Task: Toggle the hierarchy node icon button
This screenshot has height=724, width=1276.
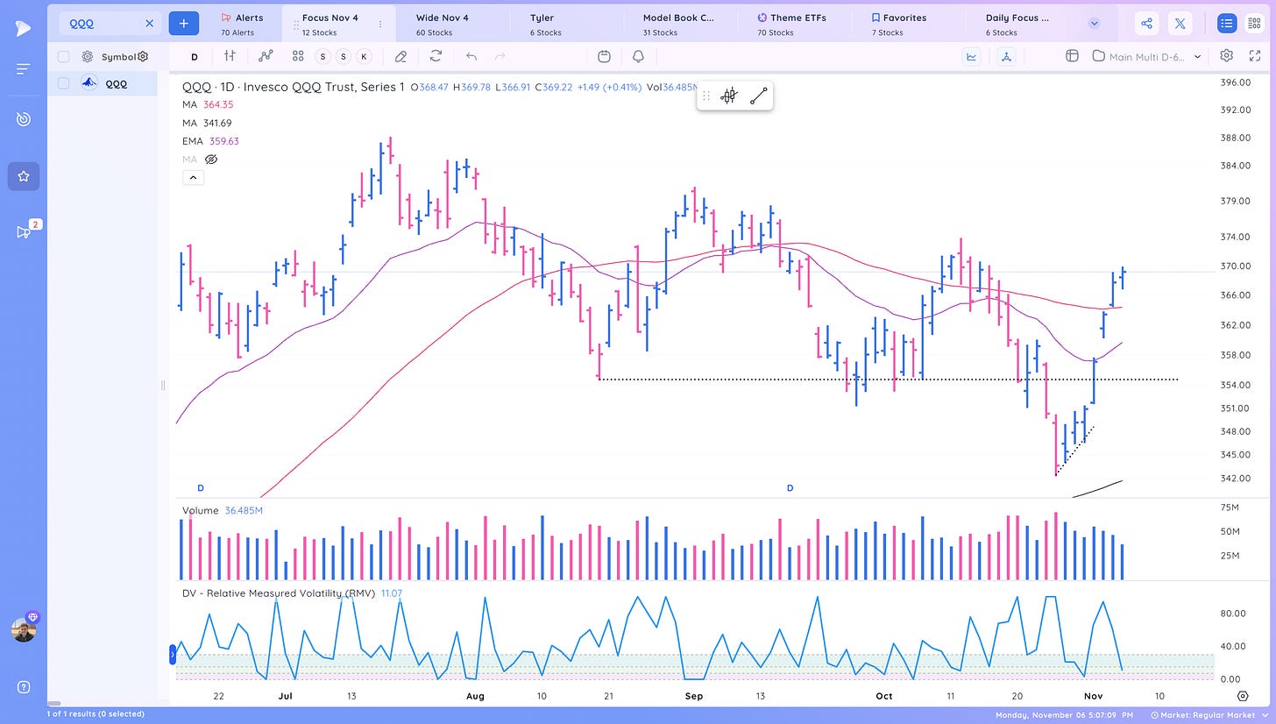Action: coord(1006,56)
